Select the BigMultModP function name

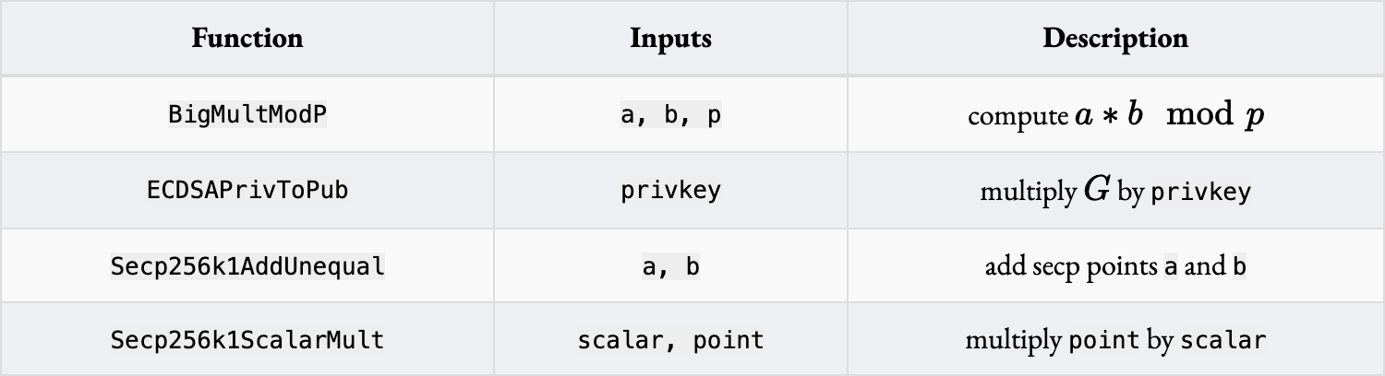(247, 114)
